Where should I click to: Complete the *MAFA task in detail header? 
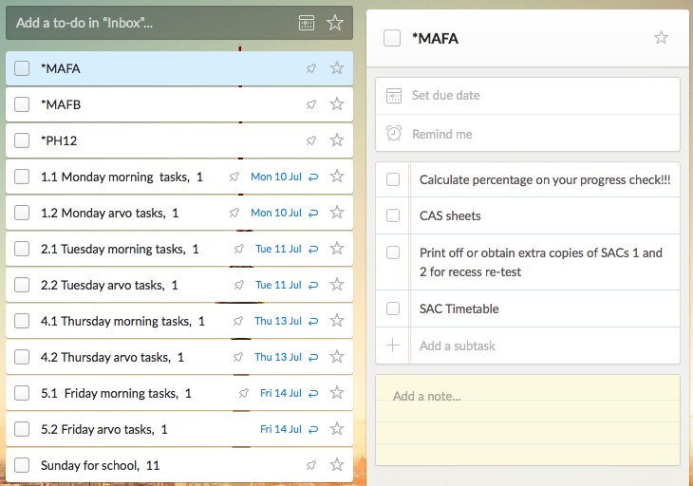click(x=392, y=38)
